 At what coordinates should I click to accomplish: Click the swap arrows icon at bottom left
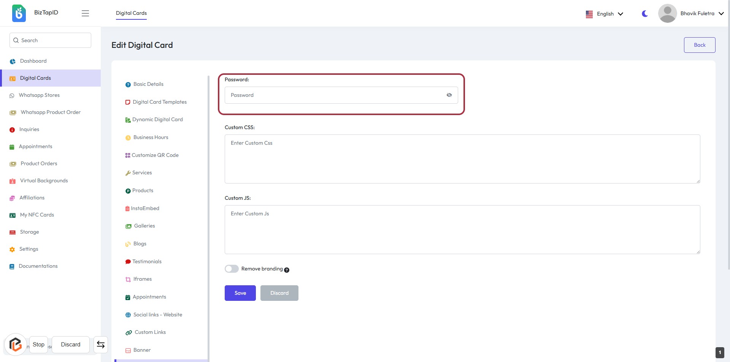(101, 345)
